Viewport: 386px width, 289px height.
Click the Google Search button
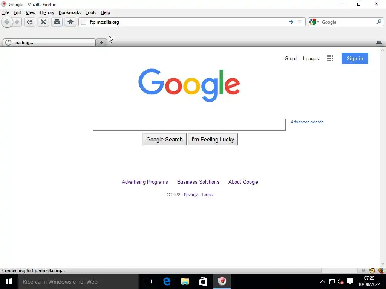point(164,139)
